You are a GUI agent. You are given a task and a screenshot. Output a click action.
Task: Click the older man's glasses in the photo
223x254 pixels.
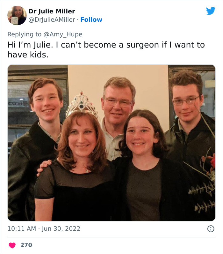tap(118, 102)
